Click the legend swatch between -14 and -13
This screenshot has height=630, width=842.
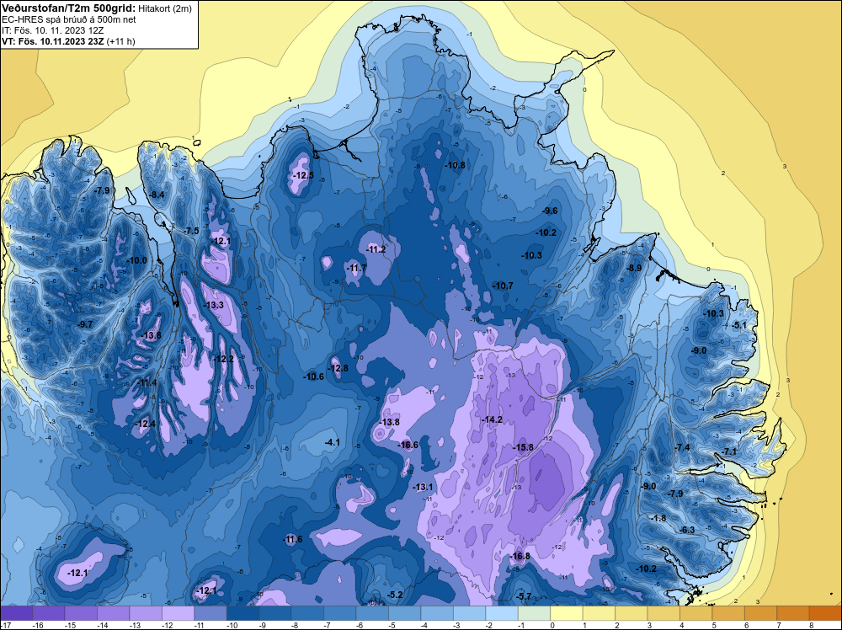114,612
